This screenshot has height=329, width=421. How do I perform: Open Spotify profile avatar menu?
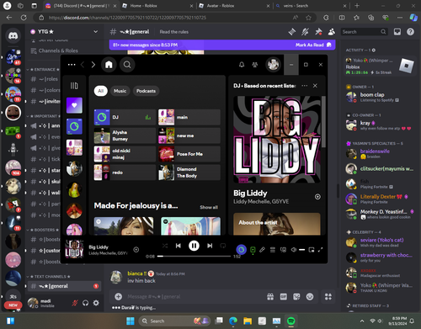click(x=273, y=65)
